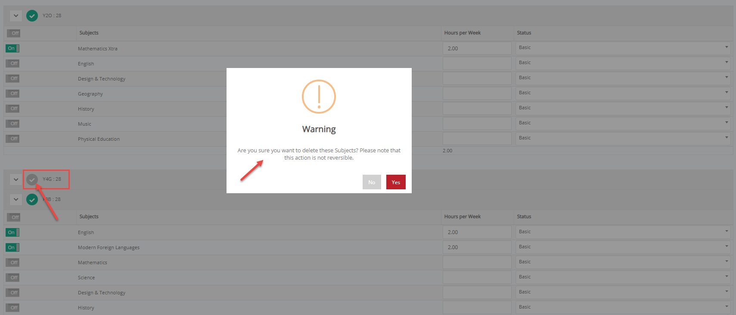Click the Geography subject name
The image size is (736, 315).
click(90, 94)
